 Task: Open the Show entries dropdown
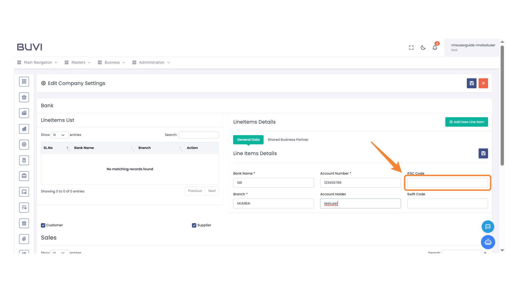pyautogui.click(x=59, y=135)
